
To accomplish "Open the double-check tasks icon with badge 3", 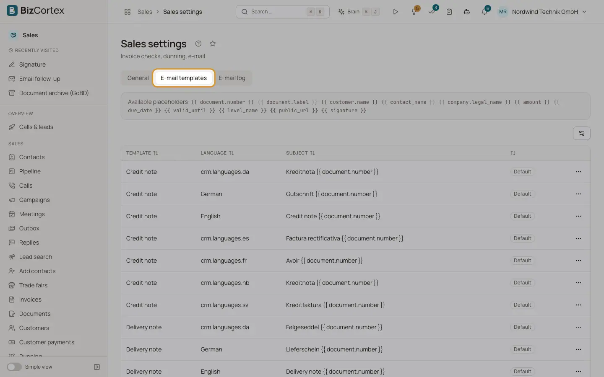I will coord(432,12).
